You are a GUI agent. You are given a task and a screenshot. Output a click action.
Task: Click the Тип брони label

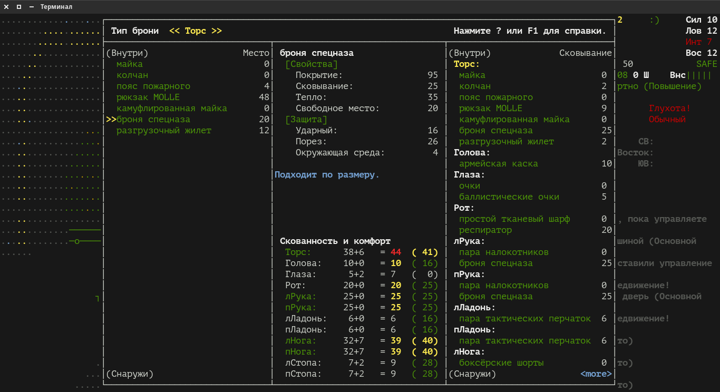(135, 31)
